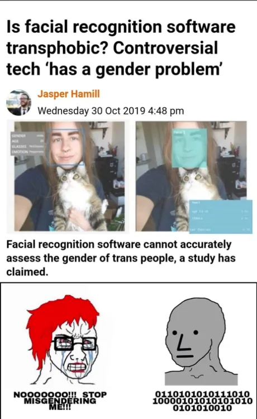Viewport: 257px width, 419px height.
Task: Open the right selfie image with teal overlay
Action: click(191, 176)
